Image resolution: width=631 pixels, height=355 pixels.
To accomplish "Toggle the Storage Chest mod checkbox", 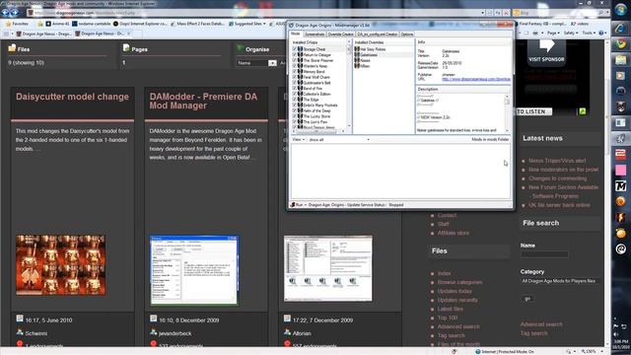I will [x=294, y=49].
